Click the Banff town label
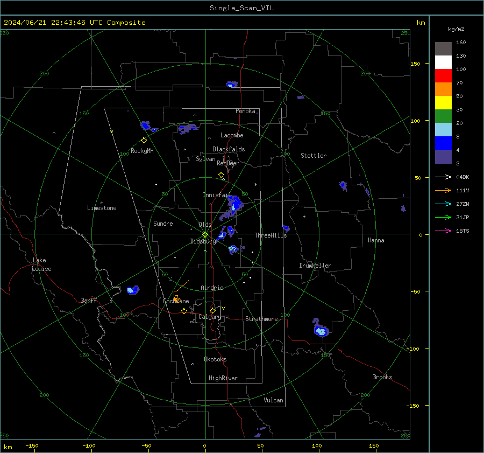The width and height of the screenshot is (484, 453). tap(89, 300)
